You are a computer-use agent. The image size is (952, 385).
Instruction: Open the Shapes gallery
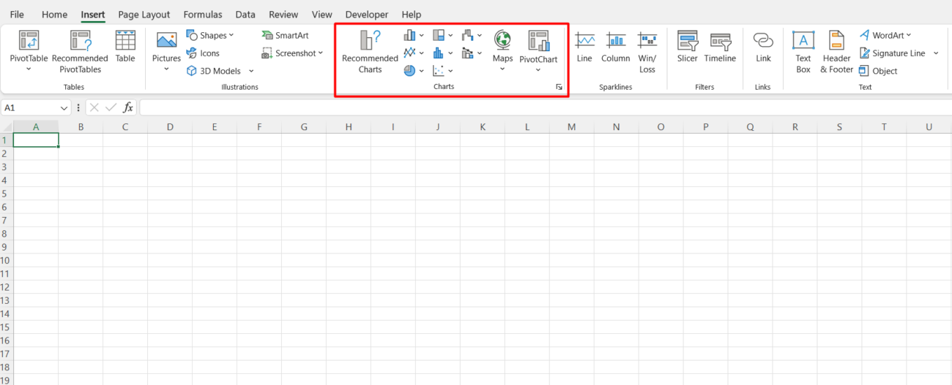click(x=209, y=35)
